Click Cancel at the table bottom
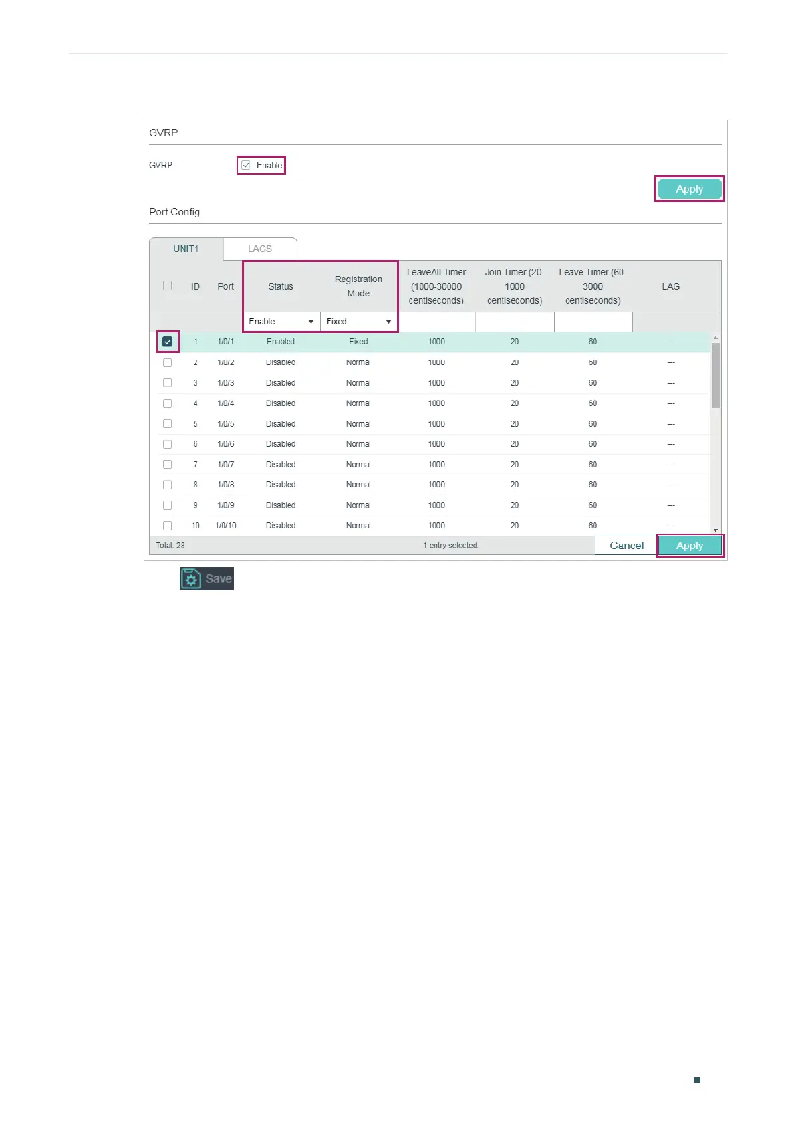This screenshot has width=796, height=1126. 626,546
